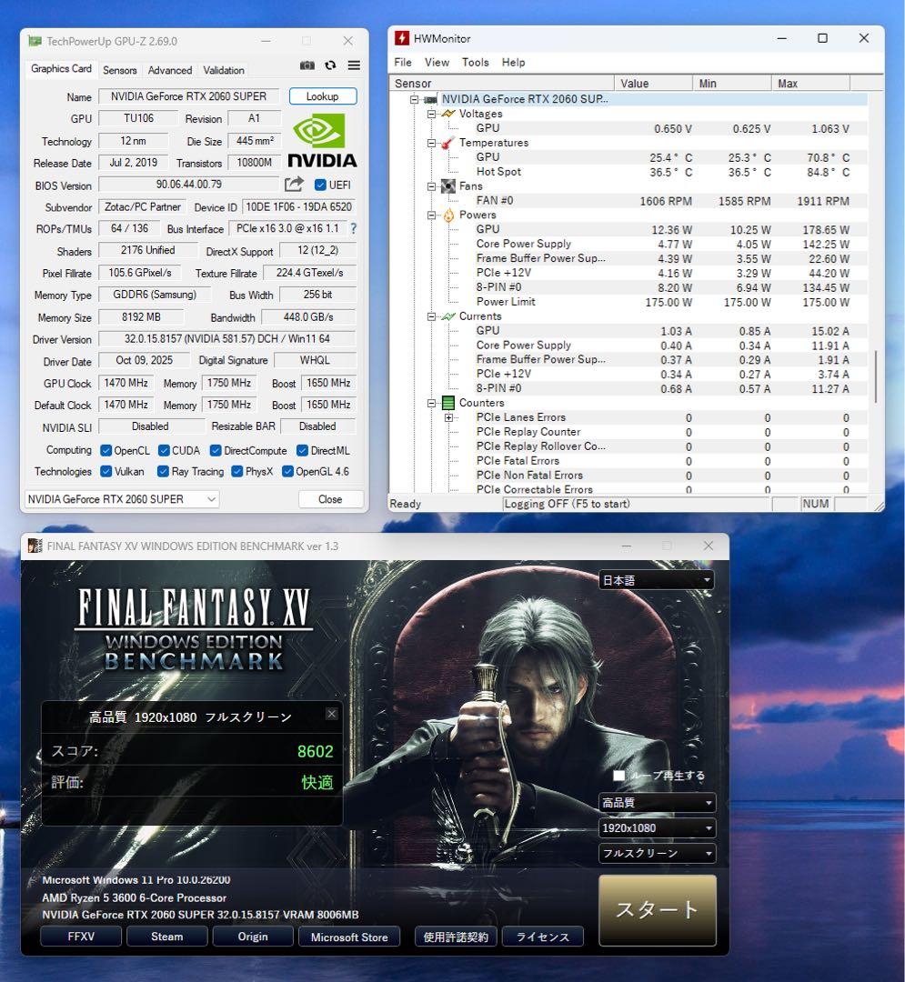905x982 pixels.
Task: Click the Powers flame icon
Action: (x=448, y=215)
